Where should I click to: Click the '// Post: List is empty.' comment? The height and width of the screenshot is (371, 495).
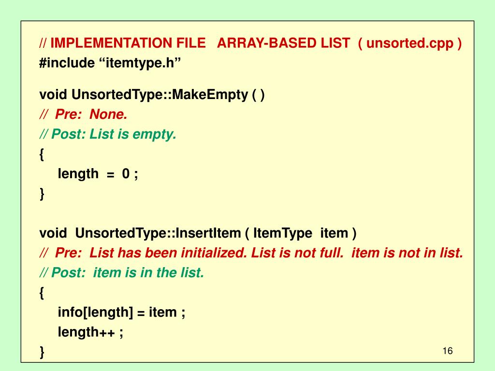point(108,134)
